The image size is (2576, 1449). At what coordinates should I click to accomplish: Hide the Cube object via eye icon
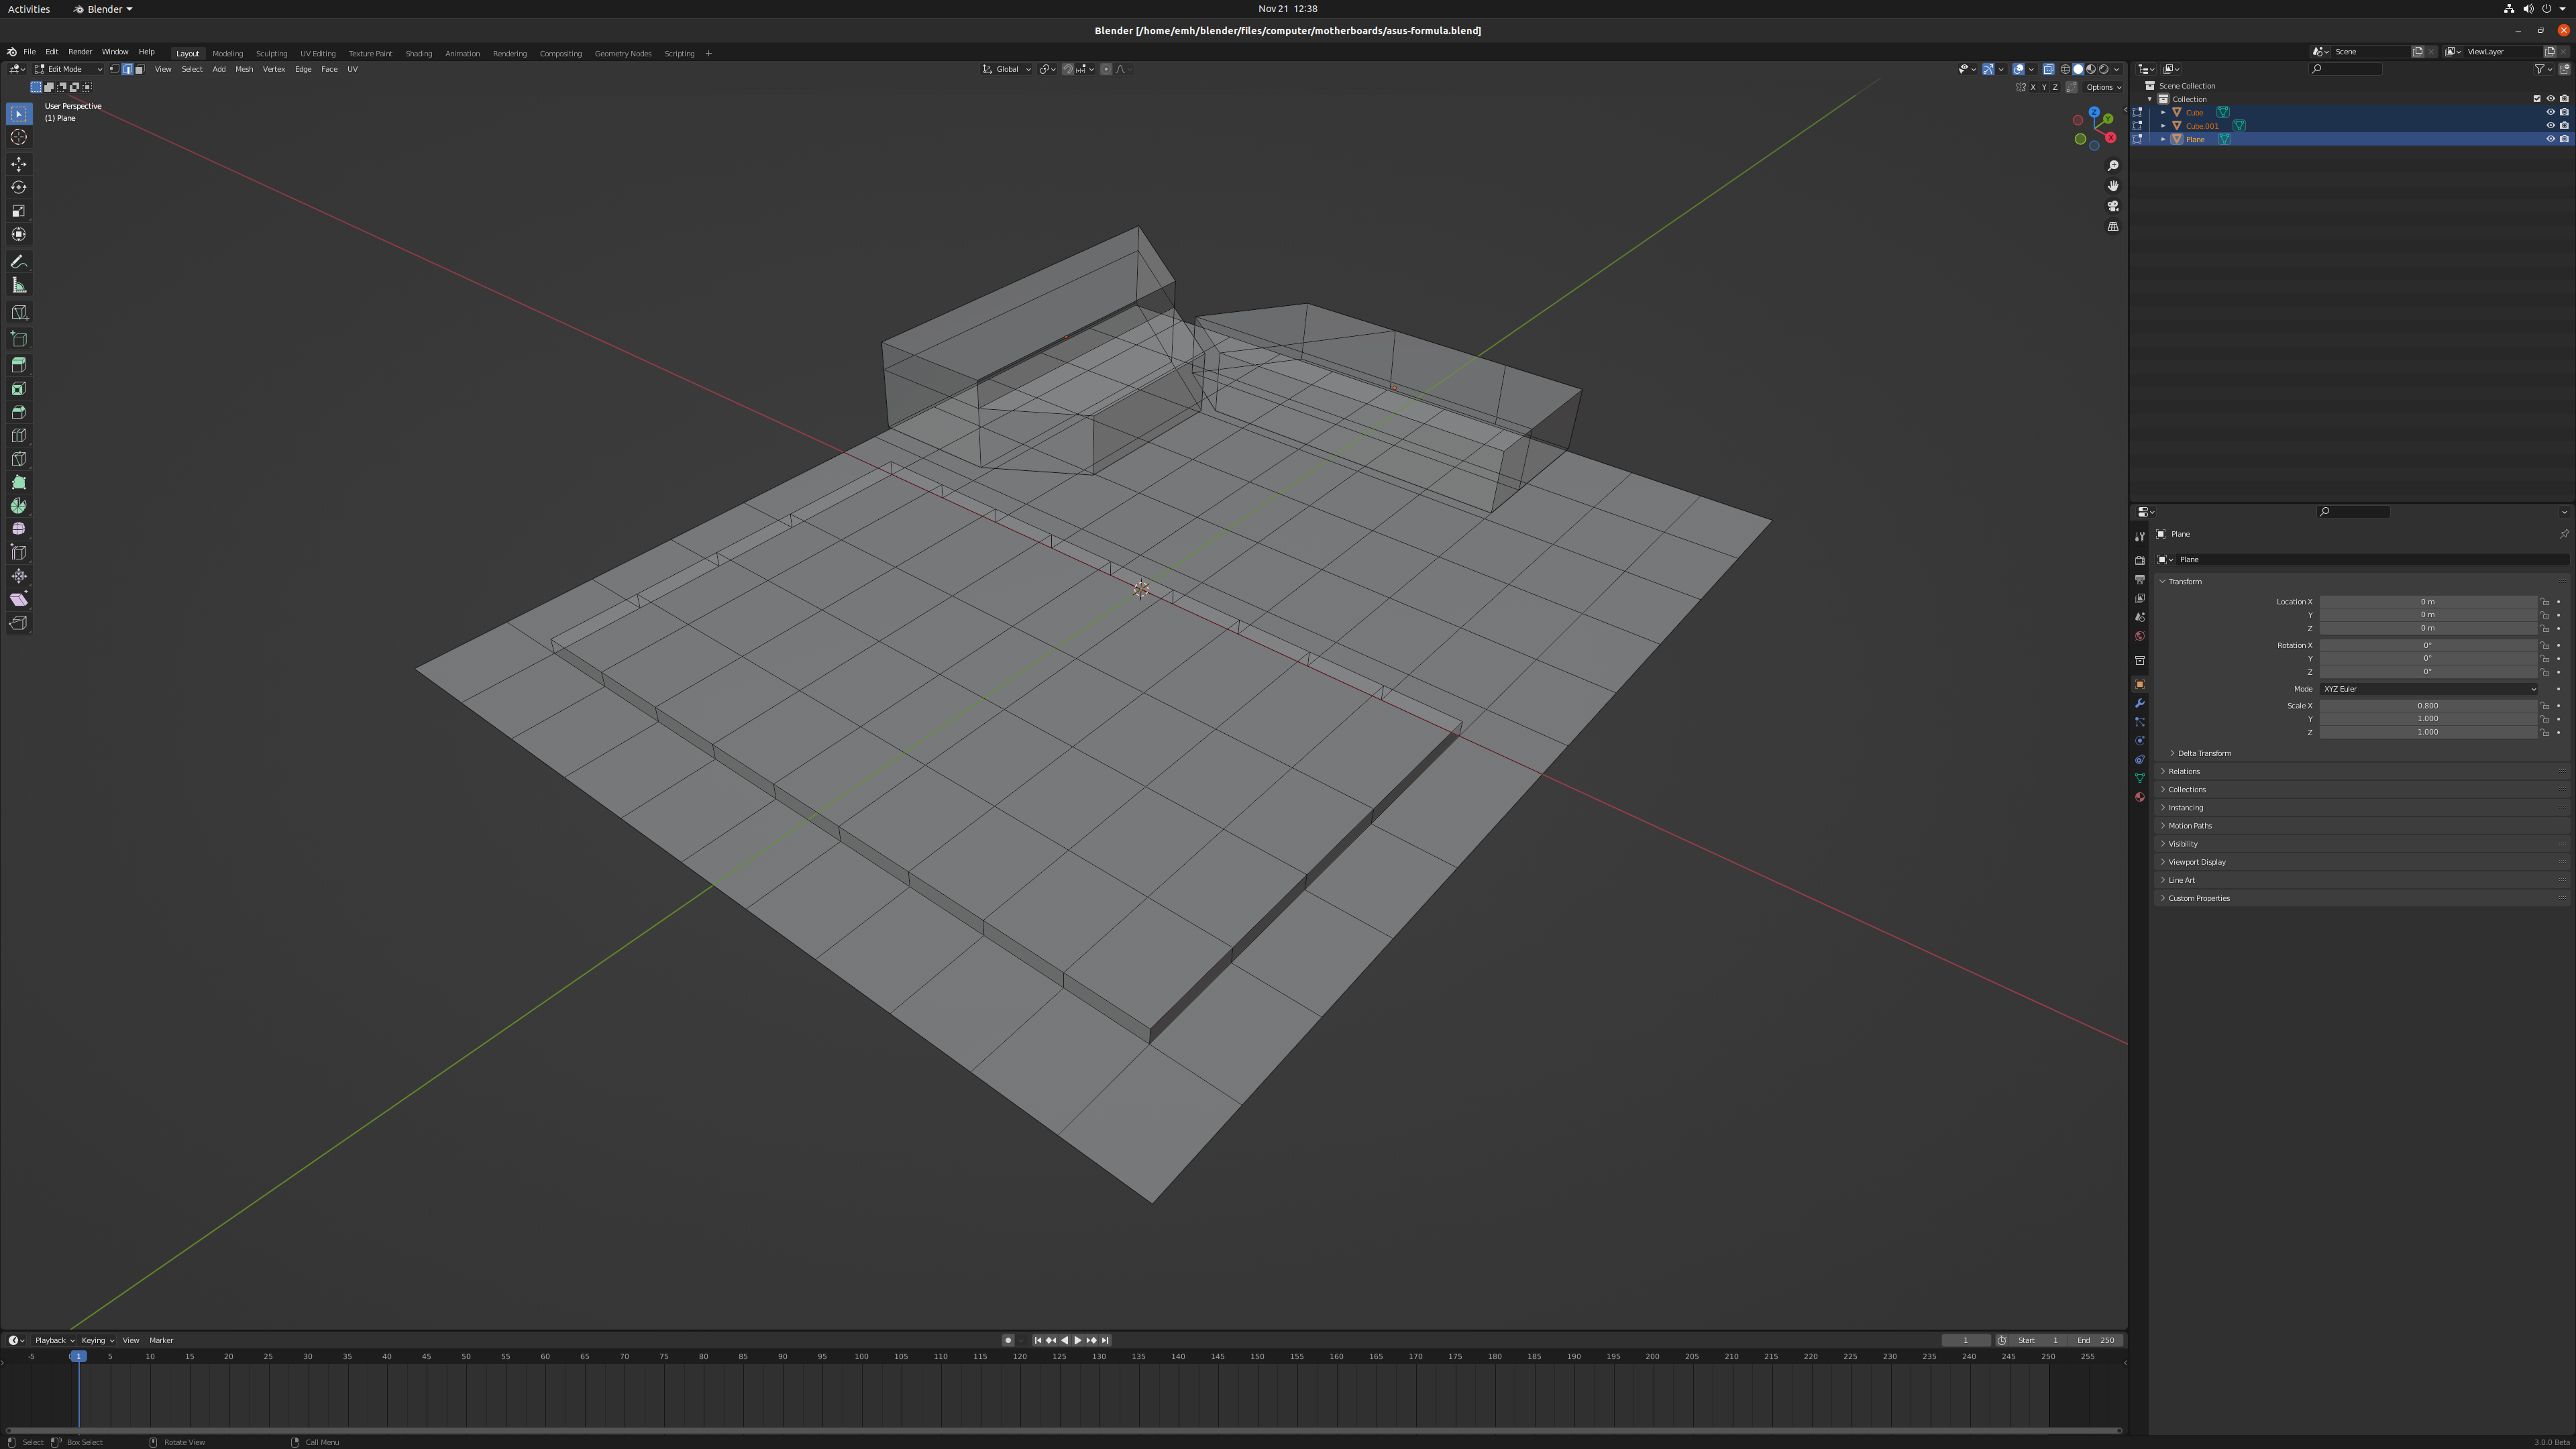2550,112
